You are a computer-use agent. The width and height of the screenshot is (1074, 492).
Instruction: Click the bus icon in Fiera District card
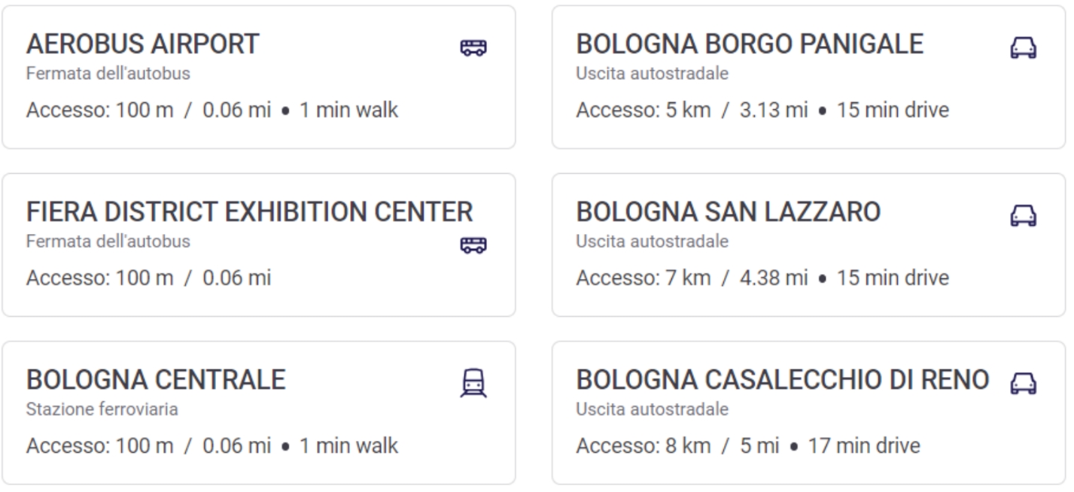[x=473, y=244]
